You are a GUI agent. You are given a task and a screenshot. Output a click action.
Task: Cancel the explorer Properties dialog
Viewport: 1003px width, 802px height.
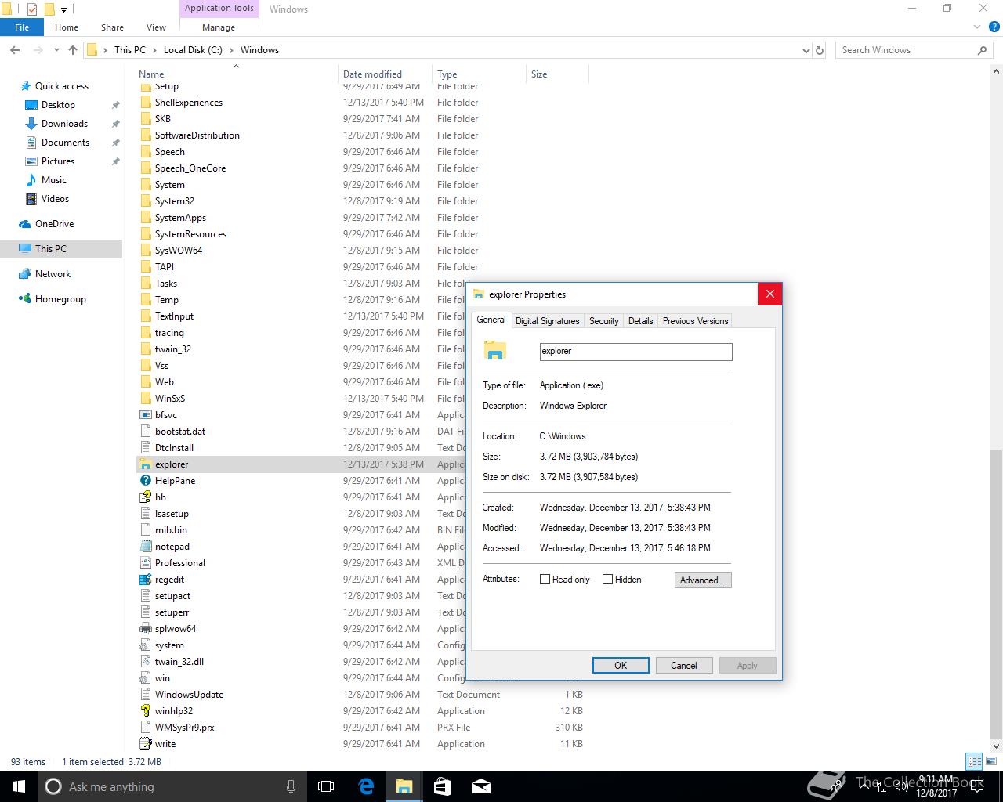click(683, 665)
